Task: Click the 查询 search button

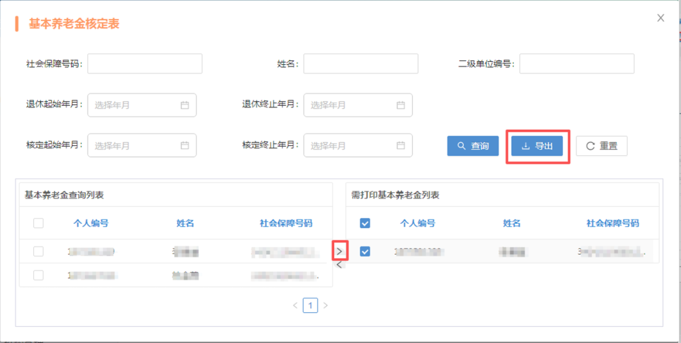Action: click(x=472, y=146)
